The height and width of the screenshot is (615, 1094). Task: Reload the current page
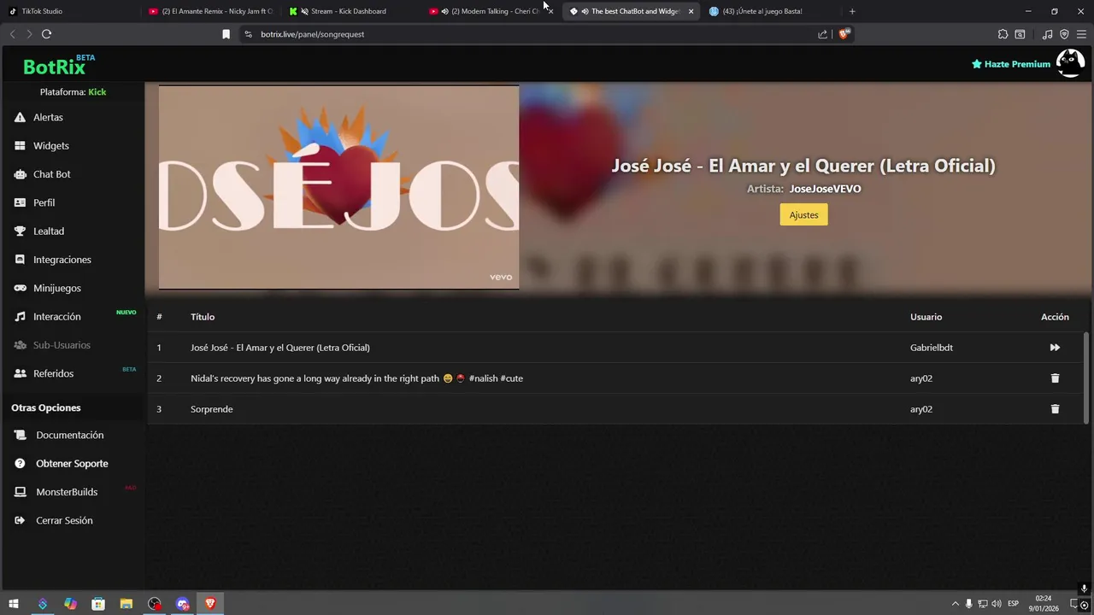(x=46, y=34)
